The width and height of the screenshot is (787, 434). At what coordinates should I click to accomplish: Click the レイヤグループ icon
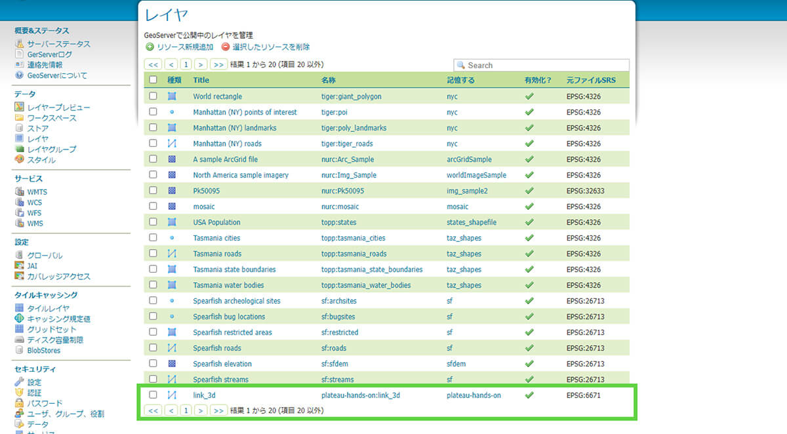20,149
